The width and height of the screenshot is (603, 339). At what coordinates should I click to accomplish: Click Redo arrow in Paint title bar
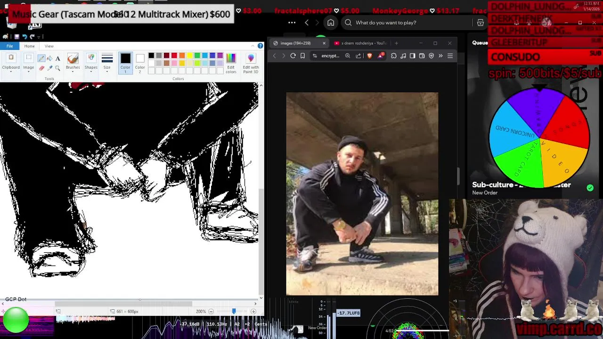tap(32, 37)
